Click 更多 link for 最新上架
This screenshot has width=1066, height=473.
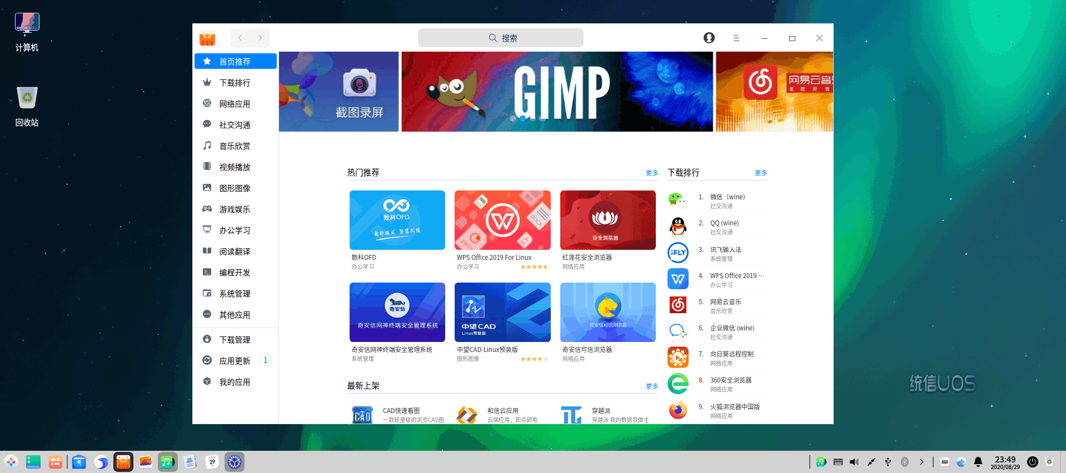[x=652, y=386]
